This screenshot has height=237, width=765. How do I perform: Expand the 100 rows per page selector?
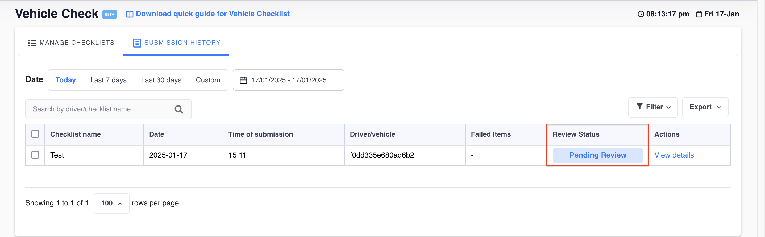tap(111, 203)
